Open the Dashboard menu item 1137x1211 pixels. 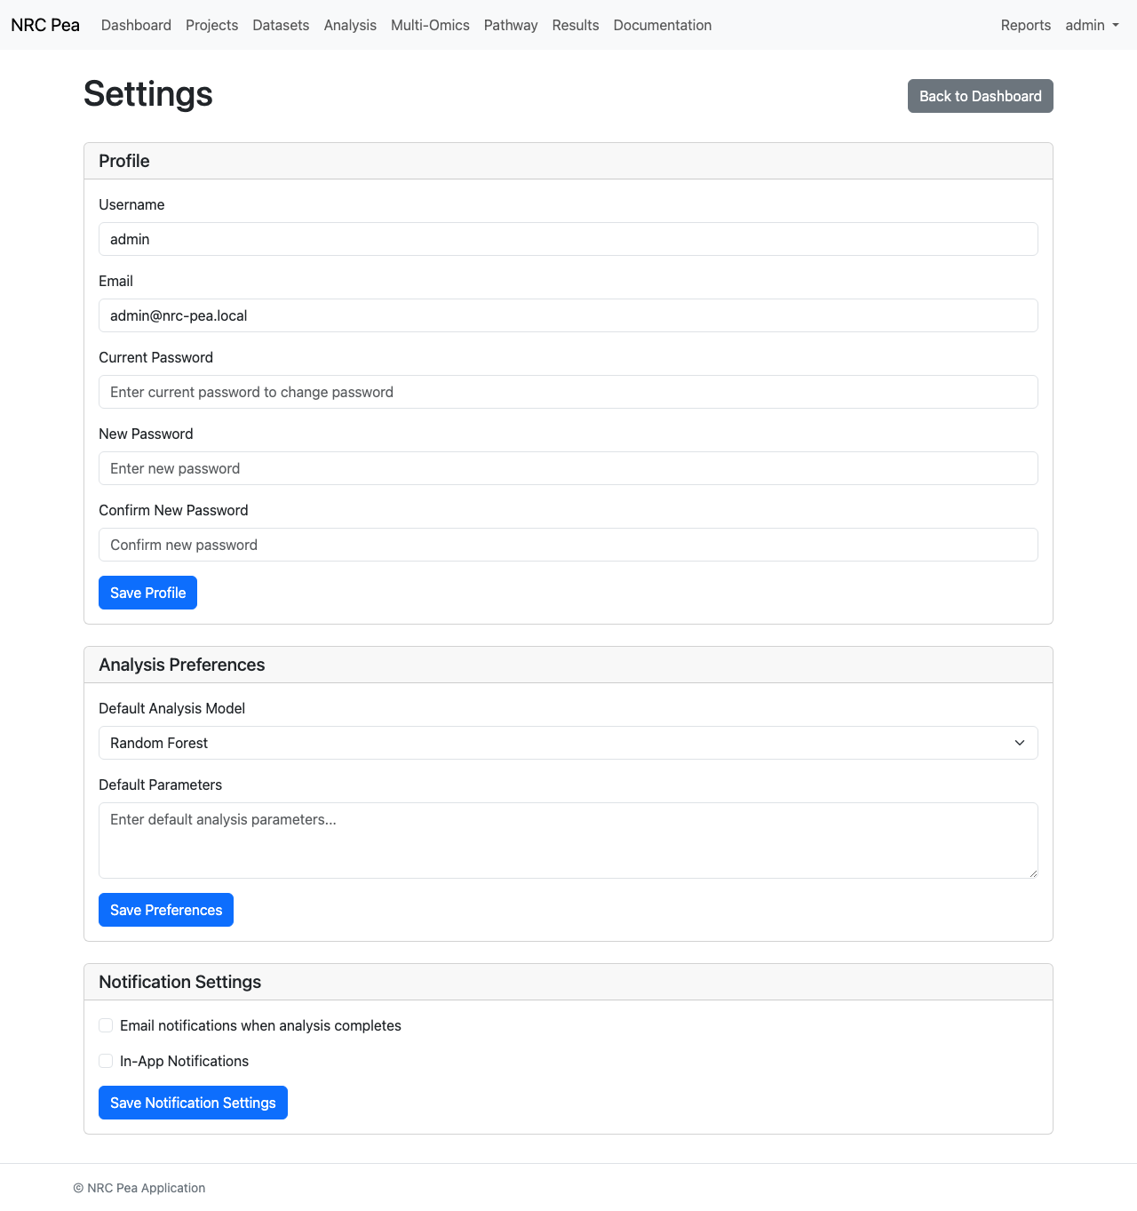coord(136,25)
